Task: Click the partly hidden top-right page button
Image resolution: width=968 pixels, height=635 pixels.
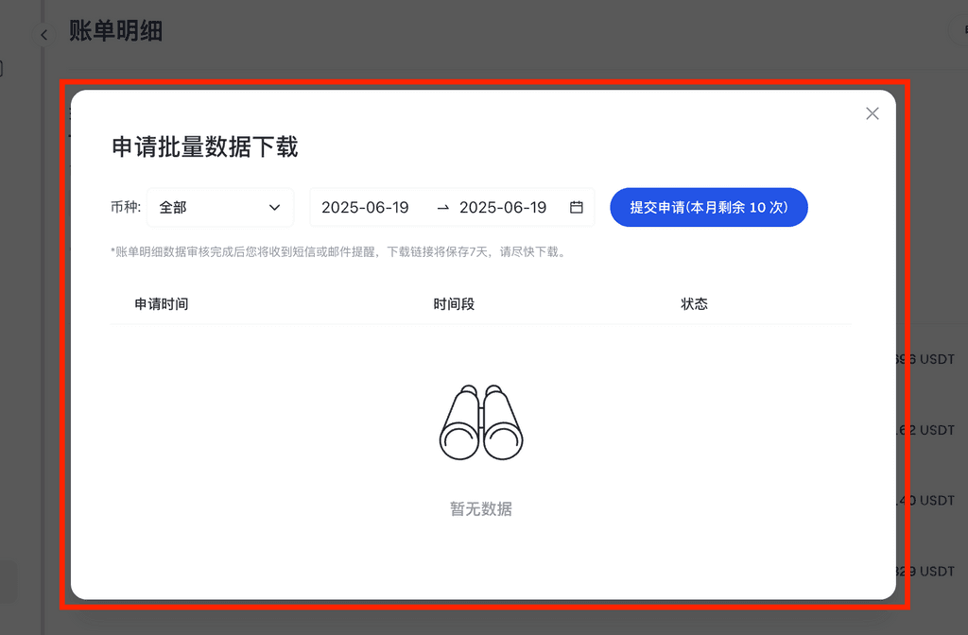Action: [959, 30]
